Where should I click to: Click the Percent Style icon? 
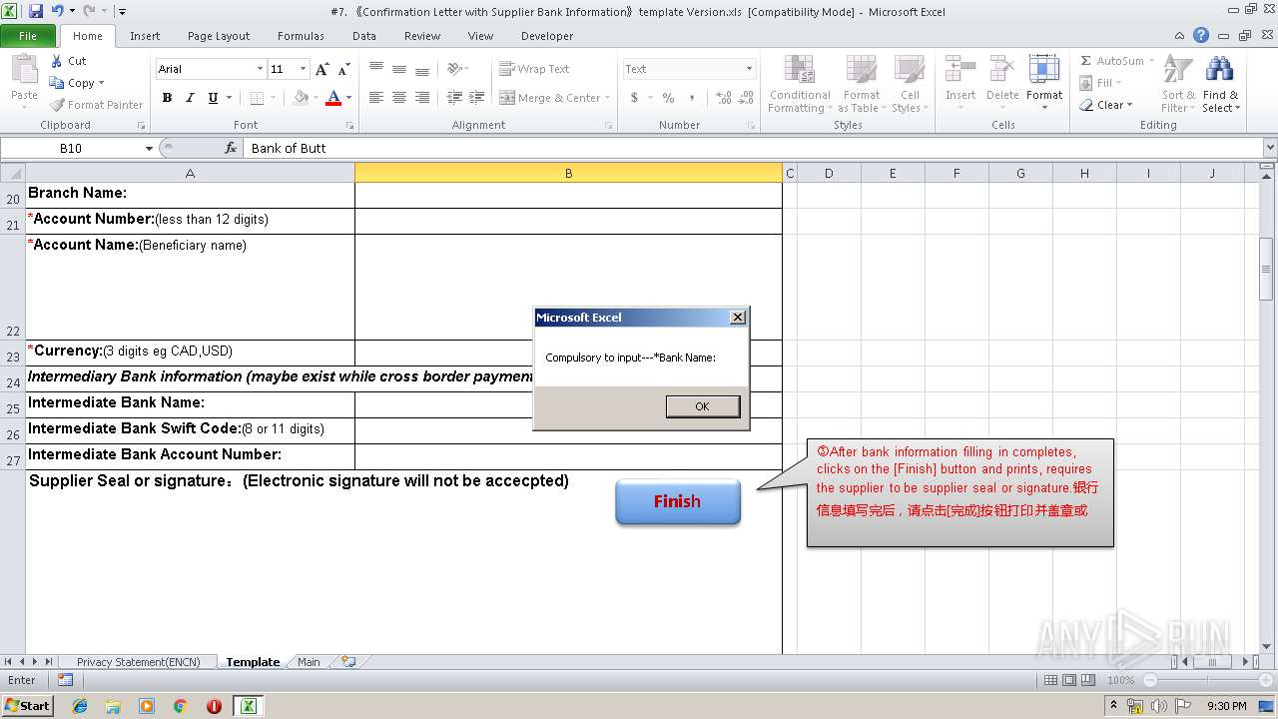[668, 98]
